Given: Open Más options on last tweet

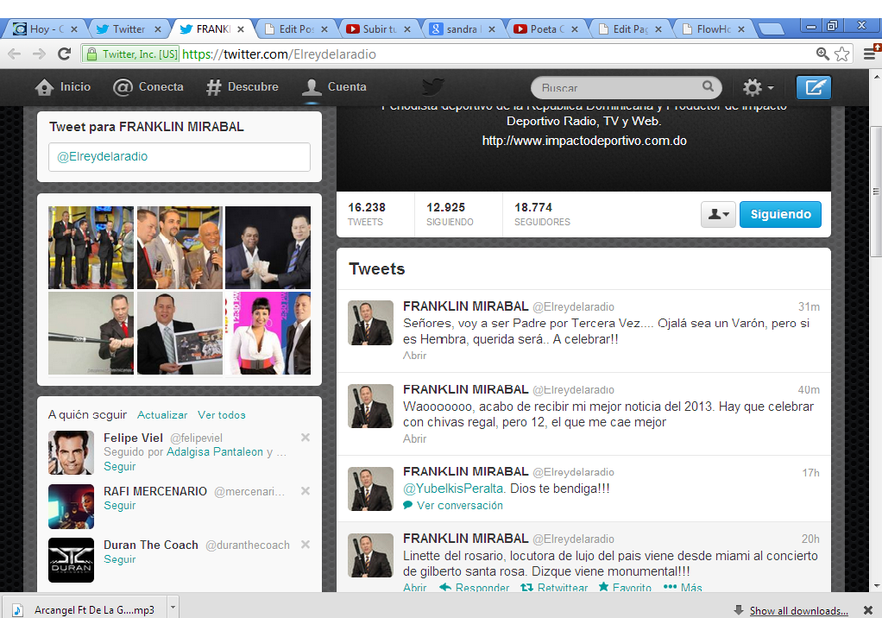Looking at the screenshot, I should click(x=683, y=587).
